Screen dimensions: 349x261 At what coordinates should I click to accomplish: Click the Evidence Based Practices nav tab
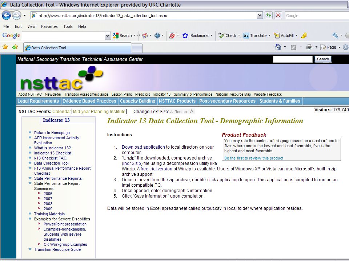89,101
